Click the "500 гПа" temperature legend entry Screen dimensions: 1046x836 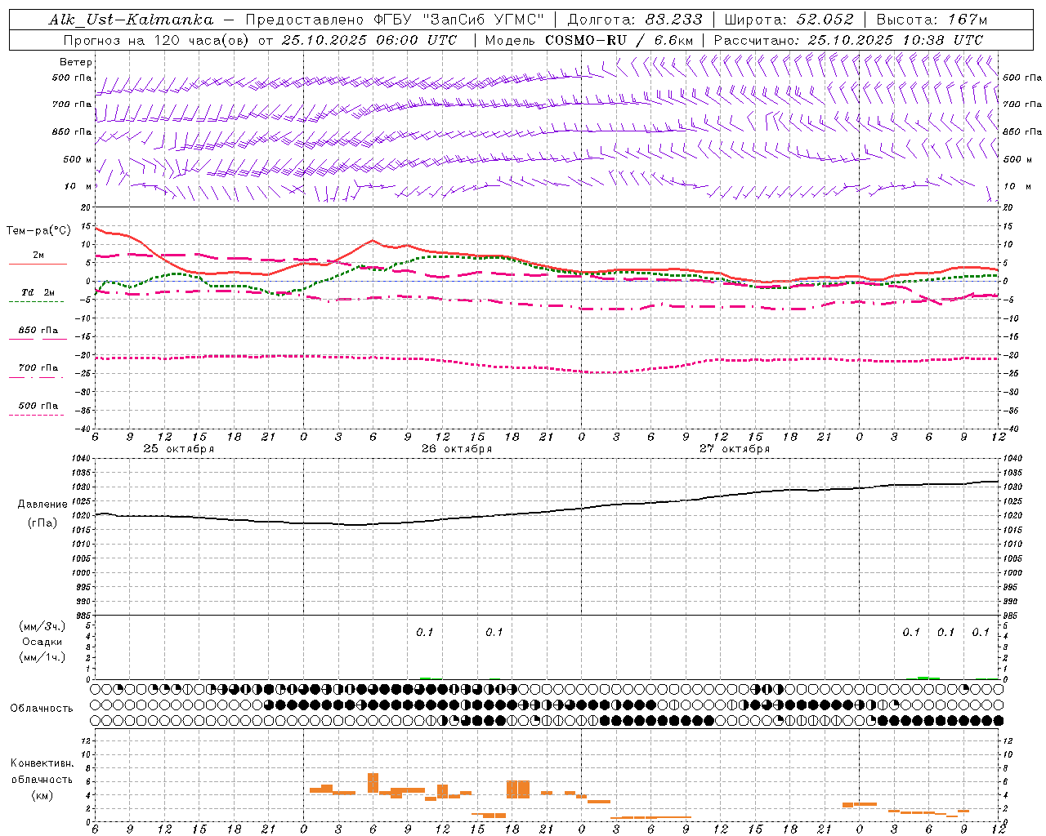tap(38, 406)
